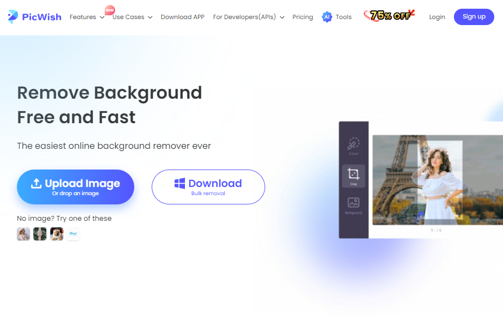Image resolution: width=503 pixels, height=326 pixels.
Task: Open the Download APP page
Action: [183, 17]
